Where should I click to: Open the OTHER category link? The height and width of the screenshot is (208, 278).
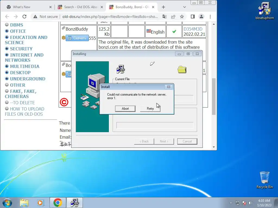click(18, 85)
